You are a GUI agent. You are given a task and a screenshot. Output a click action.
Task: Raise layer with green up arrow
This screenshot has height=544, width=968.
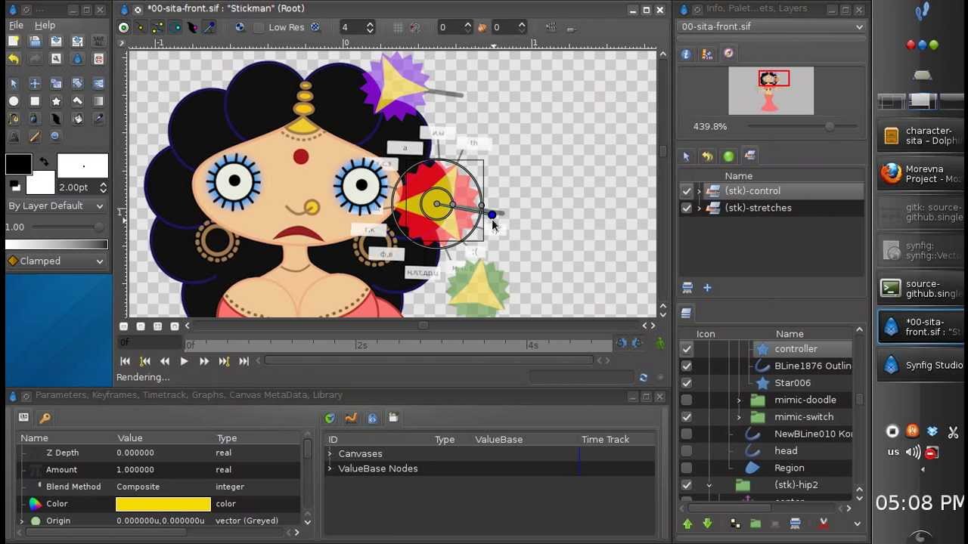[x=687, y=523]
